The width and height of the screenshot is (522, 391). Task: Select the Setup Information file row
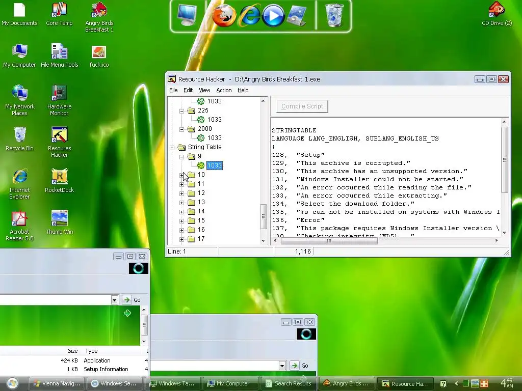point(74,369)
